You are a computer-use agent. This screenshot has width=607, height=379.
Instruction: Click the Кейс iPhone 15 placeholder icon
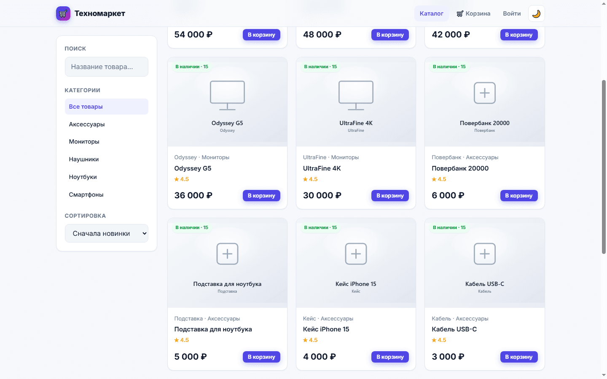point(356,254)
